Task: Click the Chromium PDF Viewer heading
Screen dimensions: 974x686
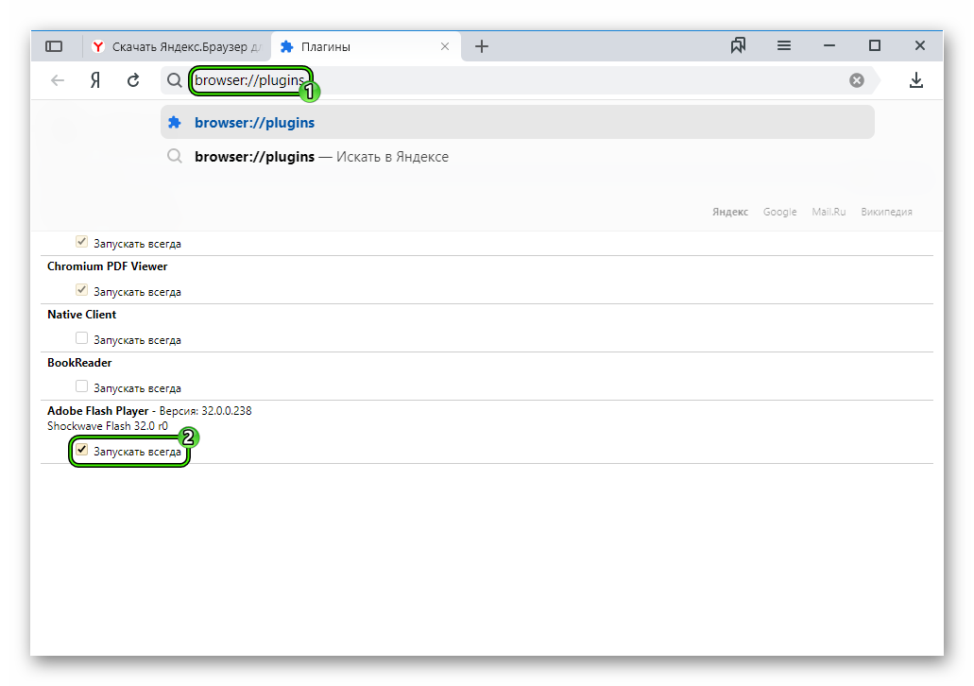Action: coord(108,266)
